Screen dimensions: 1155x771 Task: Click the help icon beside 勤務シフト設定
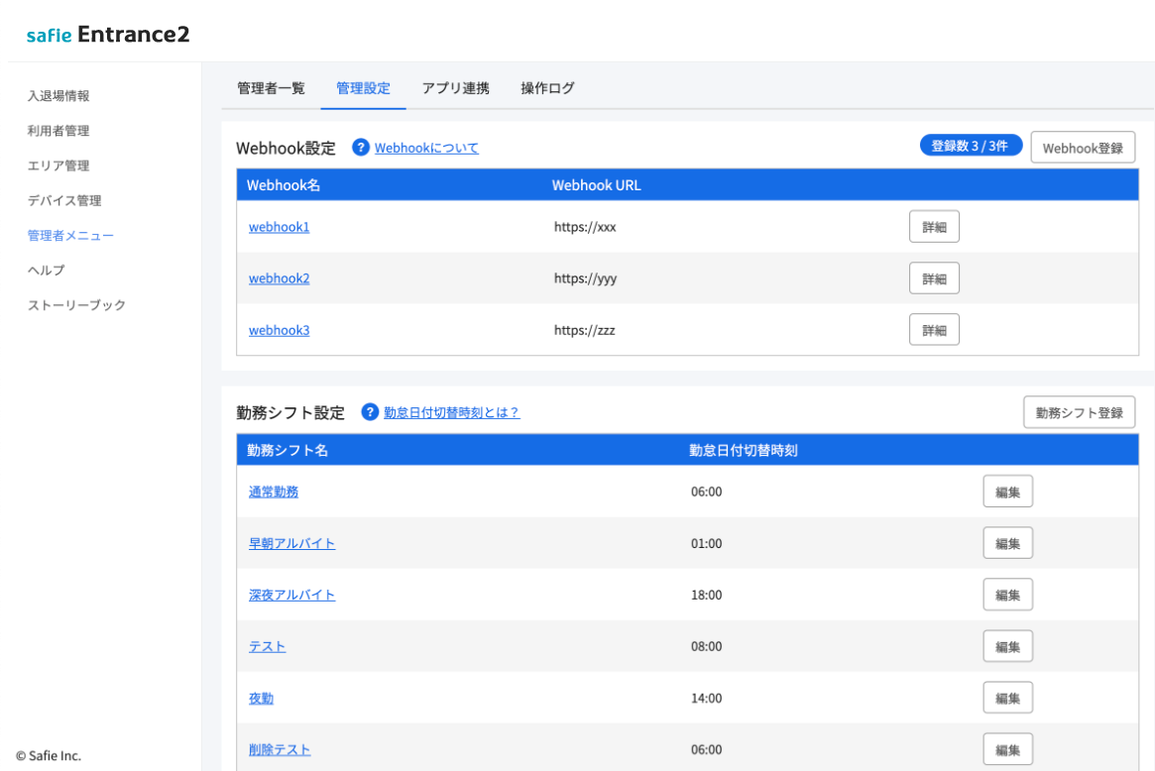370,411
